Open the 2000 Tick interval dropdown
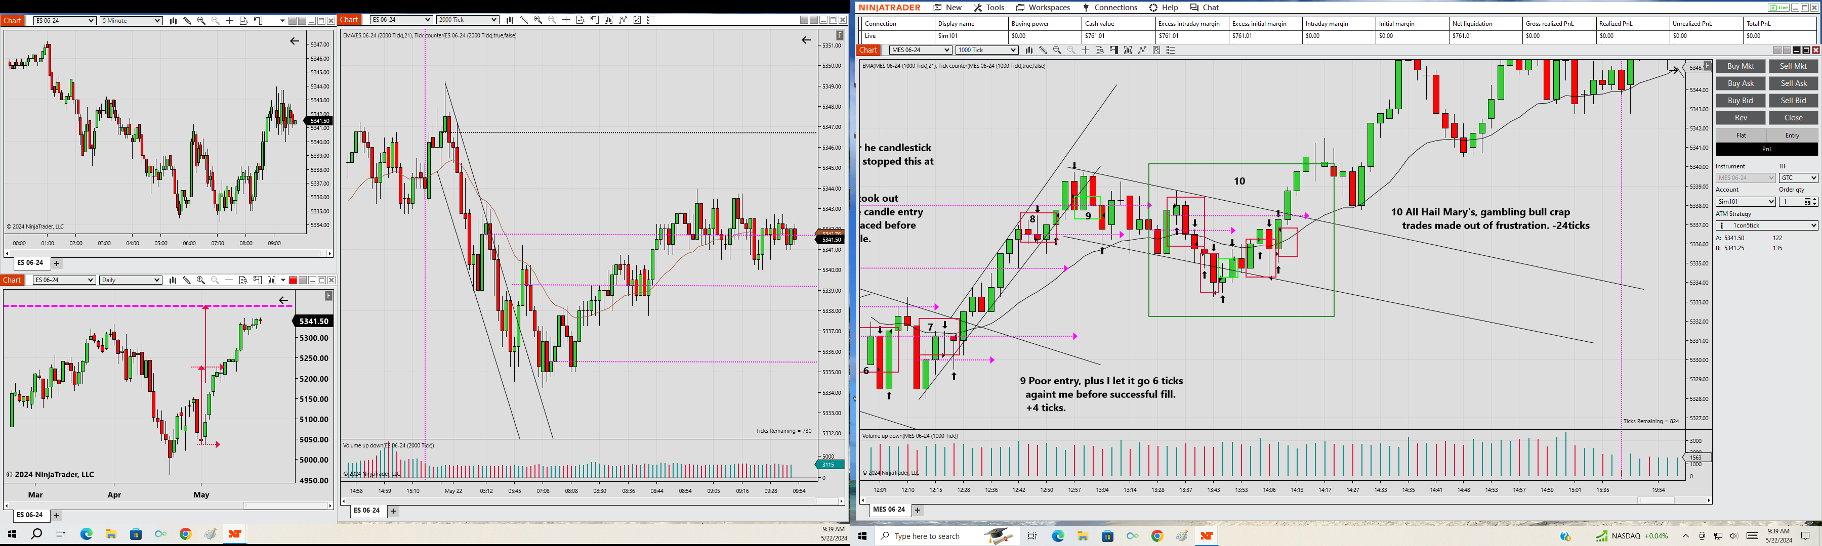 pyautogui.click(x=468, y=20)
